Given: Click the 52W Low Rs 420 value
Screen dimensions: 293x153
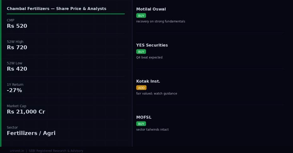Looking at the screenshot, I should (x=17, y=69).
